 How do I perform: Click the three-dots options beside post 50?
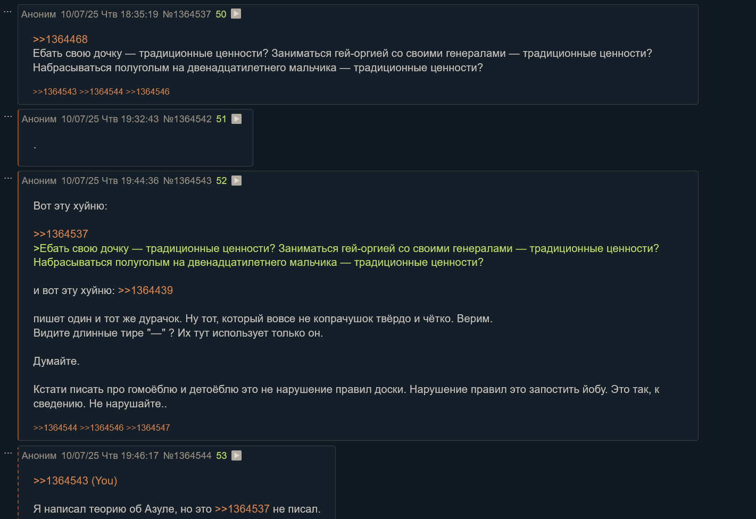click(x=7, y=11)
